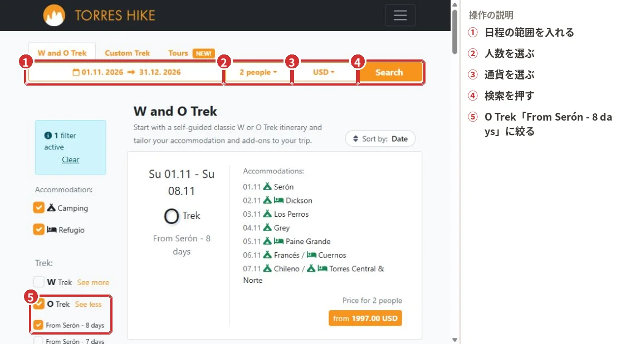Click the bed icon beside Dickson
The image size is (626, 344).
point(278,200)
